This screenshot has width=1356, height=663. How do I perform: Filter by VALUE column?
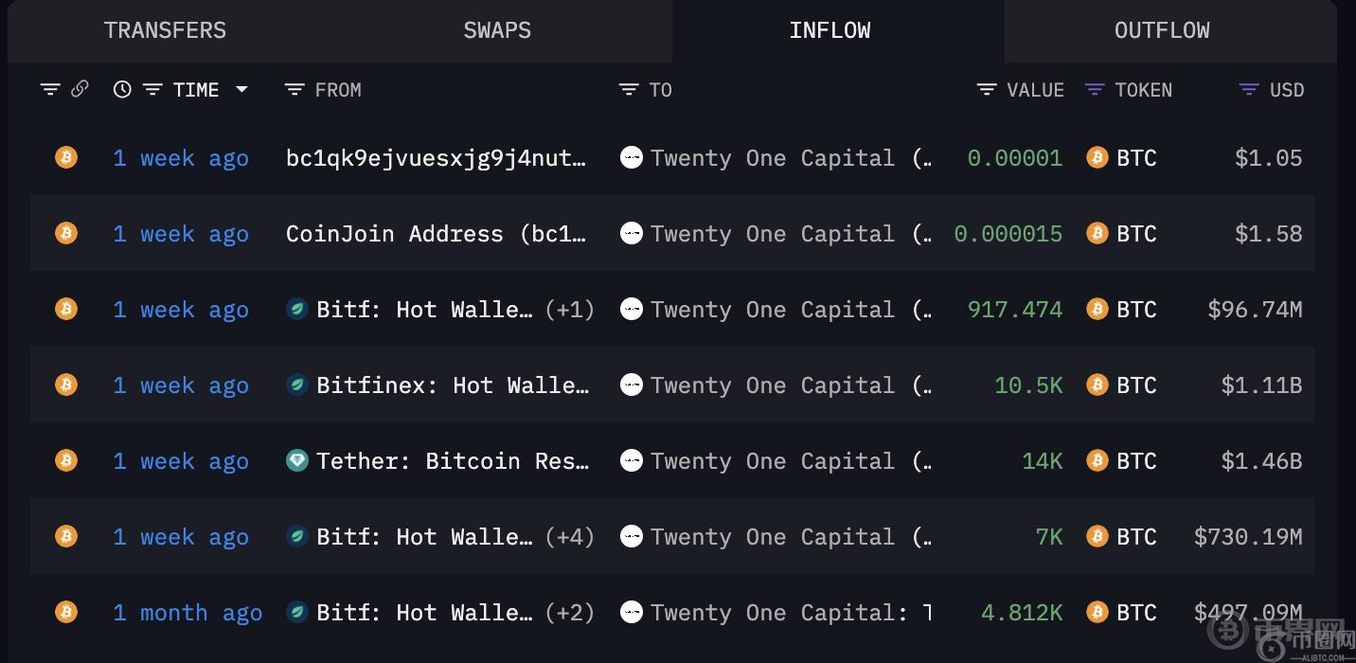click(987, 89)
